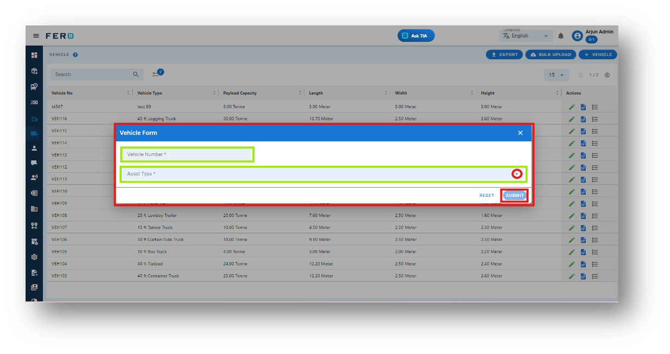Click RESET in the Vehicle Form

[x=487, y=196]
